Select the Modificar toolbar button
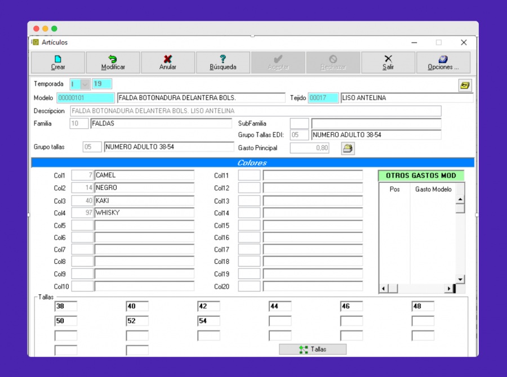Image resolution: width=507 pixels, height=377 pixels. click(x=113, y=62)
